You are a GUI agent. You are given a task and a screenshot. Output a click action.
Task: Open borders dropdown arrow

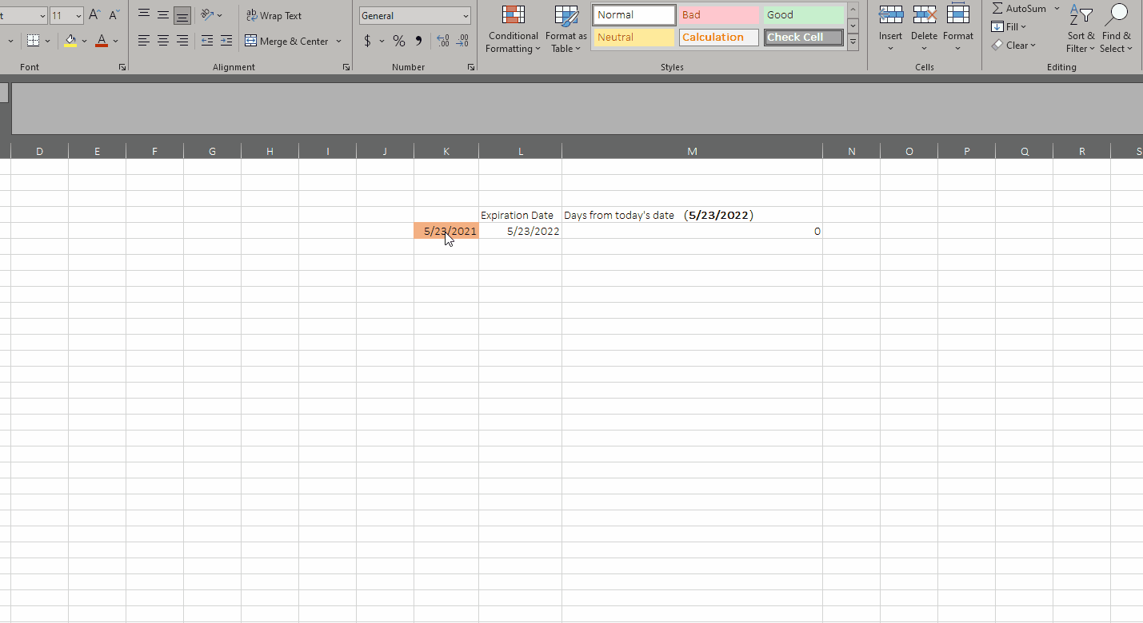click(48, 41)
